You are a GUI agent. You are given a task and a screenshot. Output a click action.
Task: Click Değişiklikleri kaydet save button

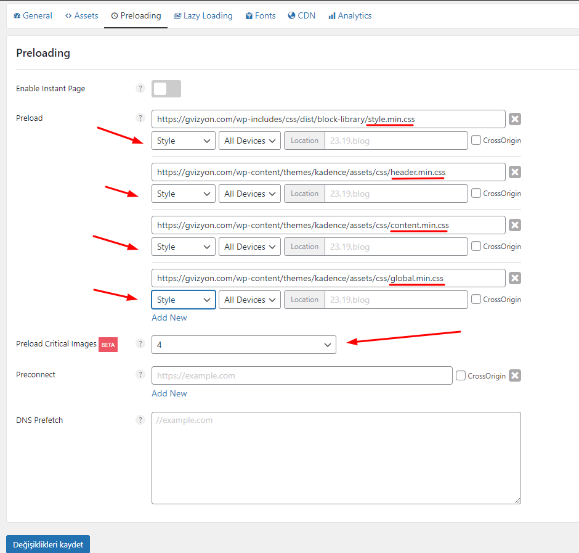pos(48,544)
